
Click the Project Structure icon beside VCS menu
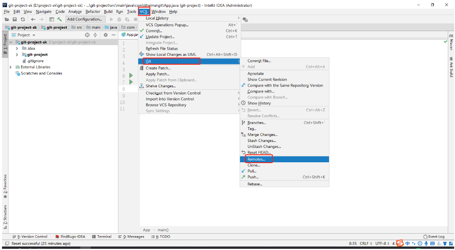[245, 20]
